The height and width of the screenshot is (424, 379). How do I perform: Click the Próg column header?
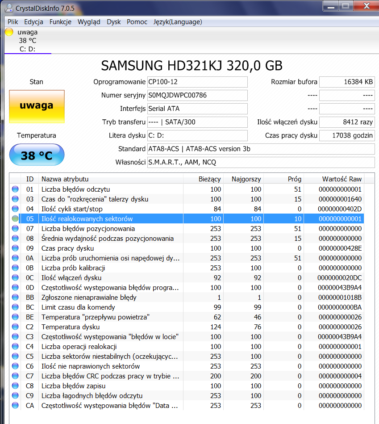coord(283,179)
